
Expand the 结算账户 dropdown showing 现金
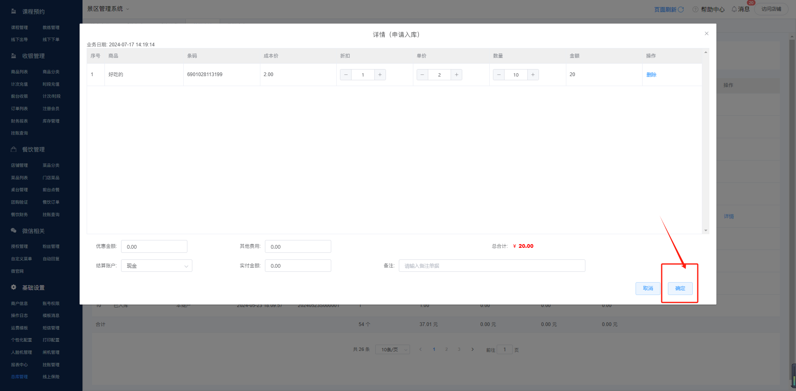(x=156, y=266)
